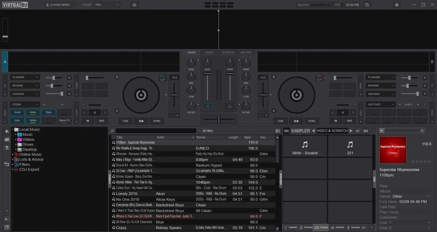Click the browser filter funnel icon
The height and width of the screenshot is (232, 437).
(6, 148)
